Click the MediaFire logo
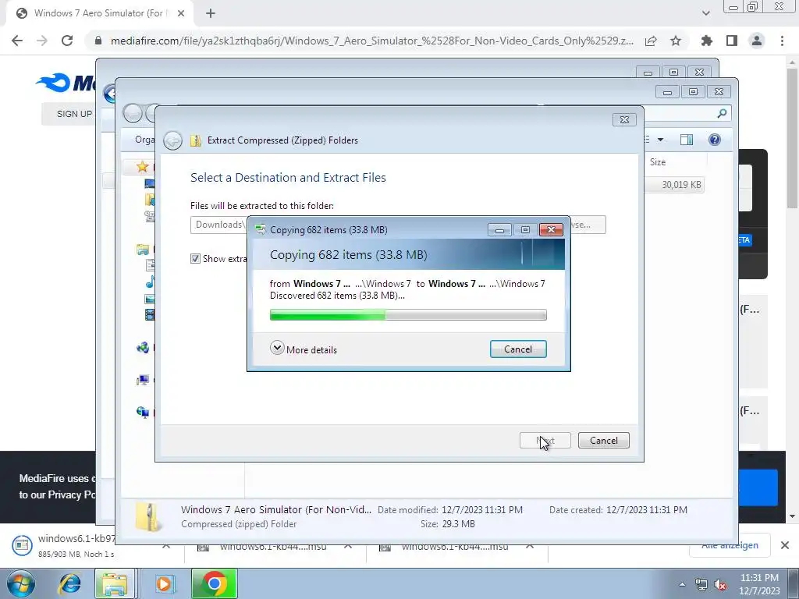The width and height of the screenshot is (799, 599). click(66, 82)
